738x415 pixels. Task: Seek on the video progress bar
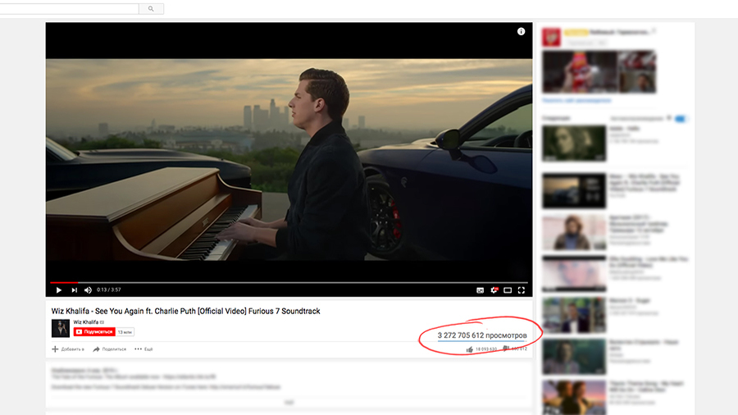[x=289, y=282]
